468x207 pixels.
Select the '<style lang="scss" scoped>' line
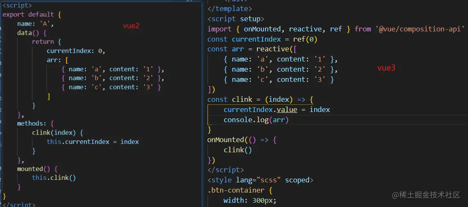(260, 180)
